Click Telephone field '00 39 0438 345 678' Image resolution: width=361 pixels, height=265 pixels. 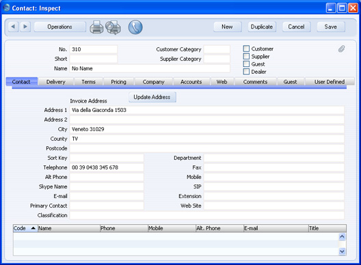pos(107,167)
